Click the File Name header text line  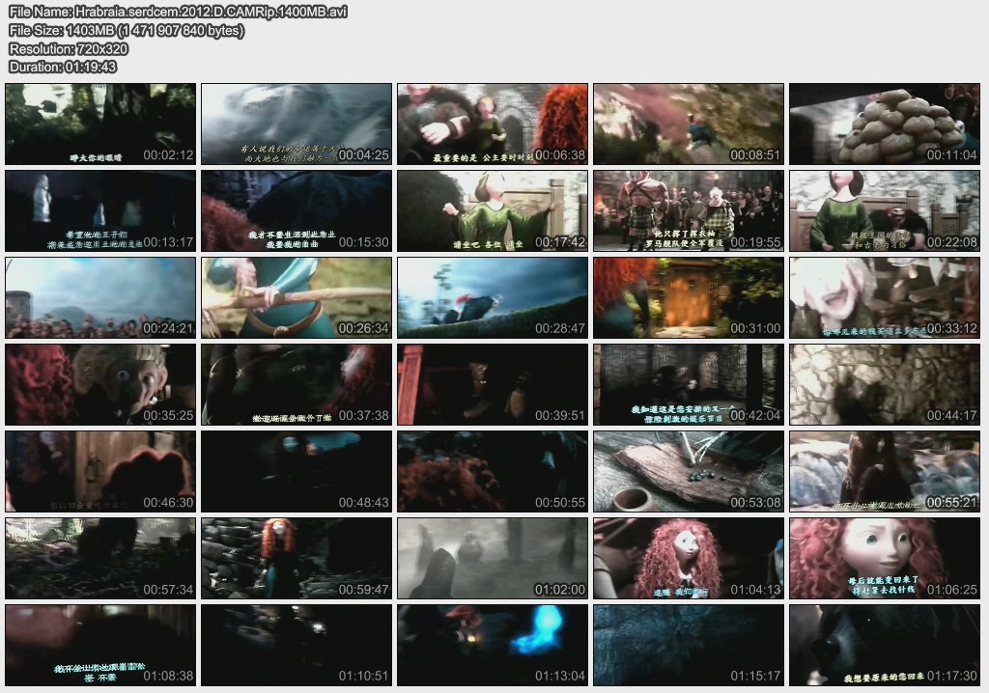pyautogui.click(x=178, y=12)
